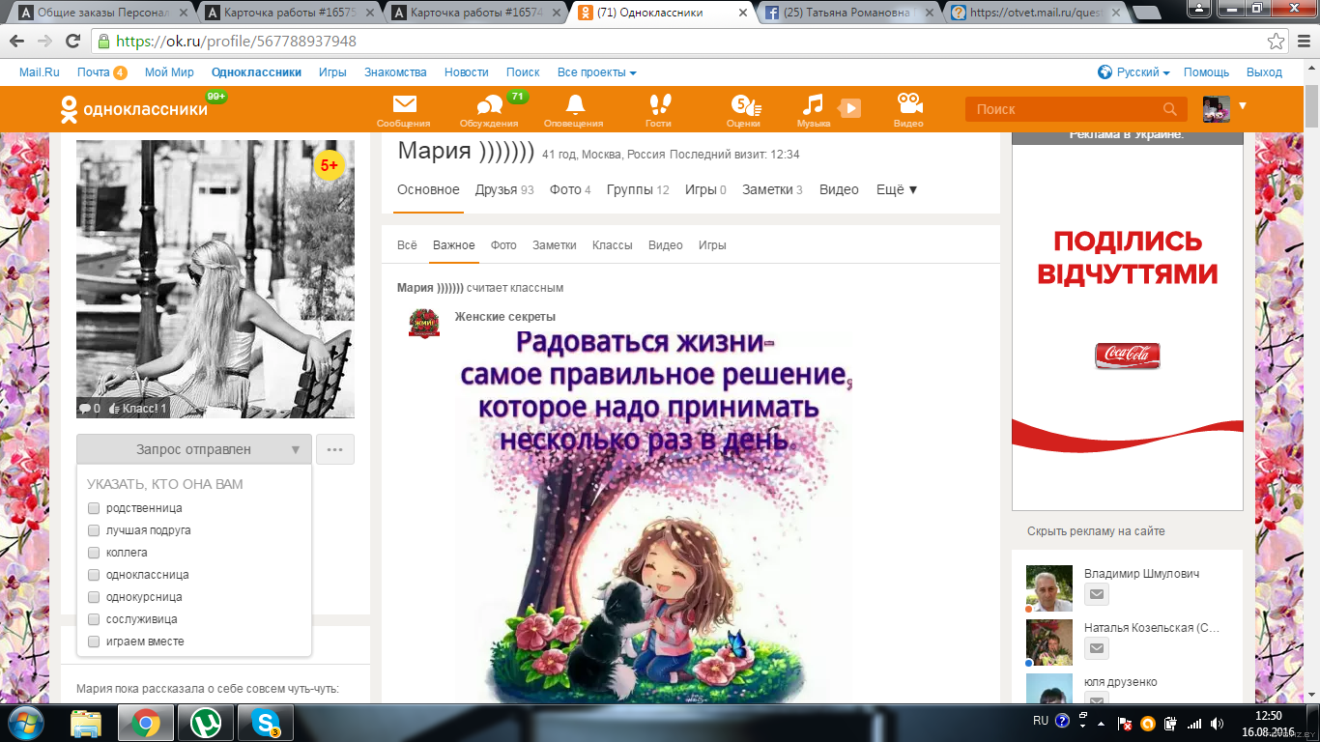Check коллега checkbox
The height and width of the screenshot is (742, 1320).
pyautogui.click(x=94, y=553)
